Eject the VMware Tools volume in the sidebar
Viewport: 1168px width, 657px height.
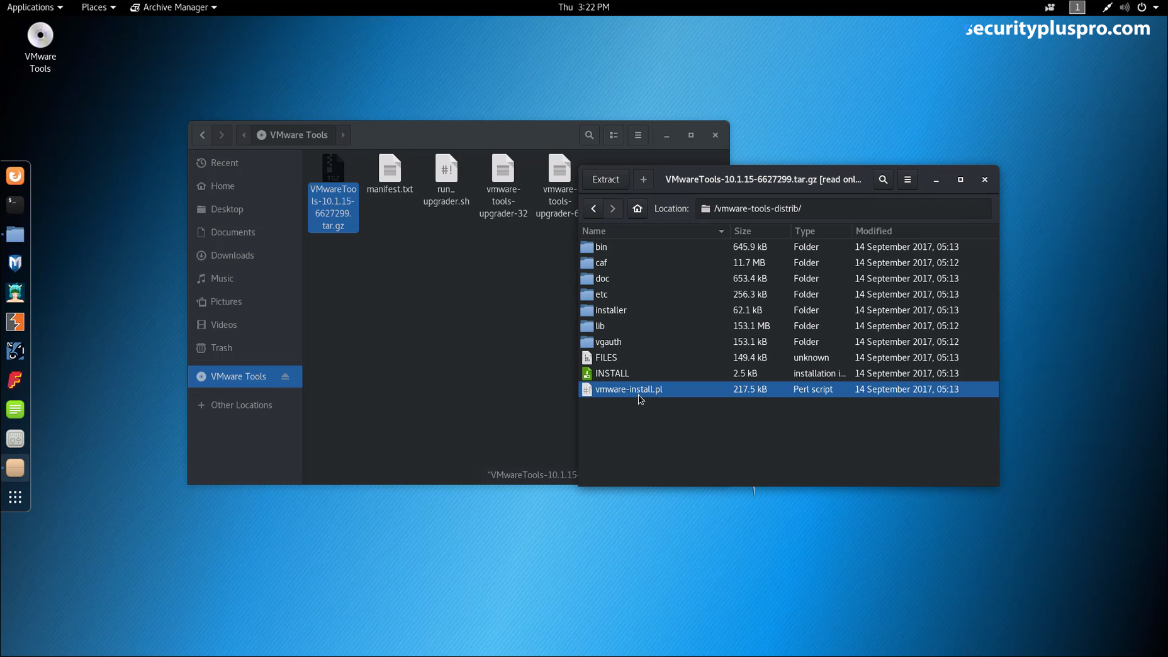coord(286,376)
